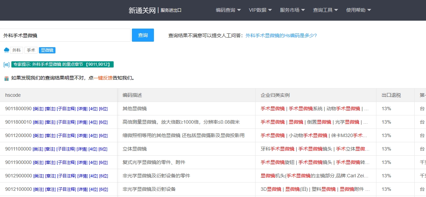
Task: Click description 立体显微镜
Action: click(x=135, y=149)
